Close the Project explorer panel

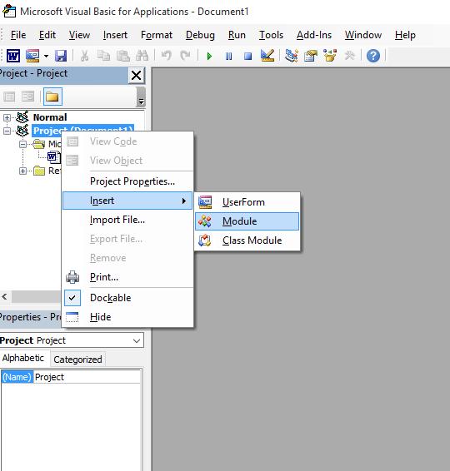(x=137, y=76)
